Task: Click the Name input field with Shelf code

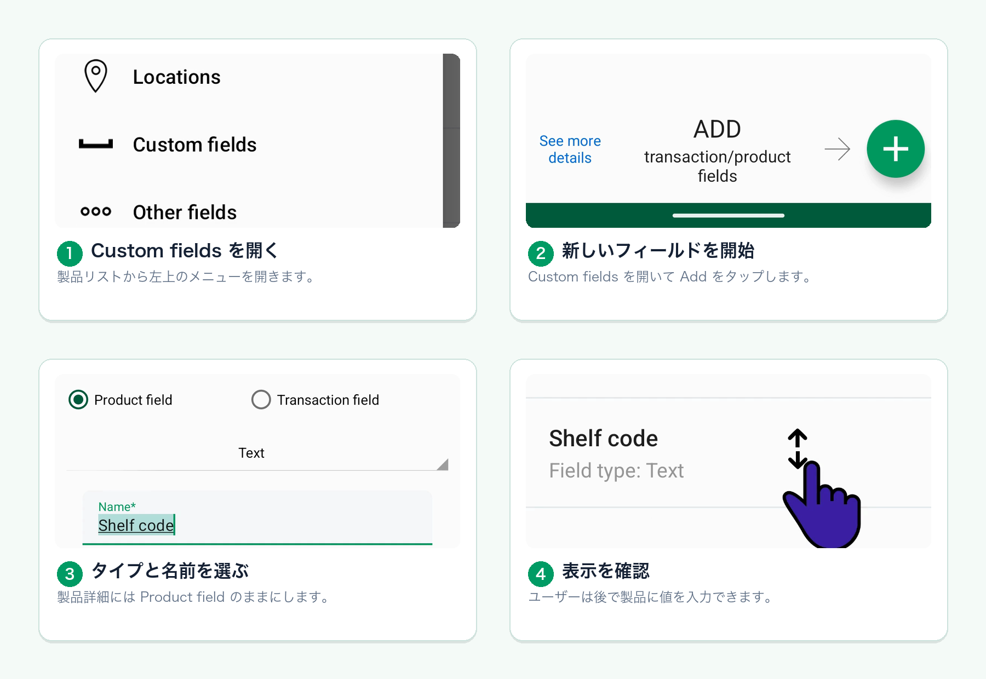Action: pos(257,518)
